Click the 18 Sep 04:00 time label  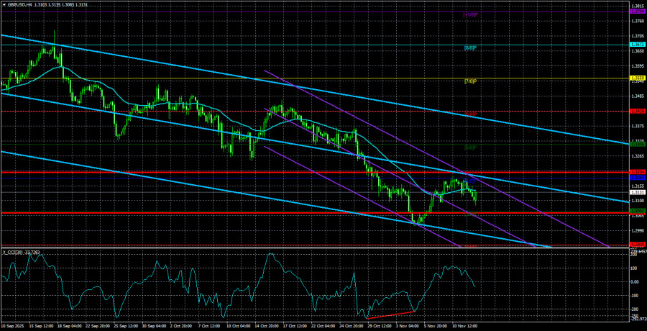70,327
